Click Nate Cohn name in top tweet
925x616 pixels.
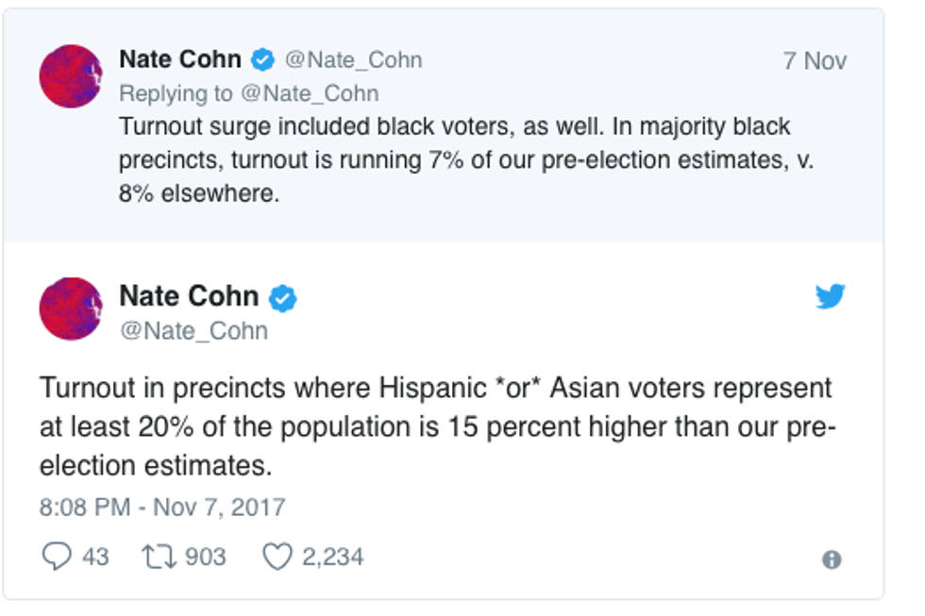click(179, 59)
